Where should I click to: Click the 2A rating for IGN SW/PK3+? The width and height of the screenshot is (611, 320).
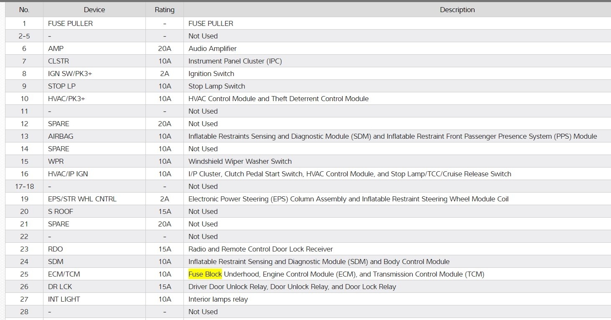coord(164,74)
